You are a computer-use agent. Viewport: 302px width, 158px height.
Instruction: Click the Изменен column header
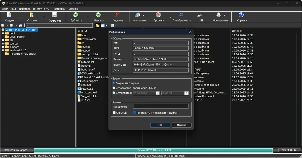coord(237,31)
